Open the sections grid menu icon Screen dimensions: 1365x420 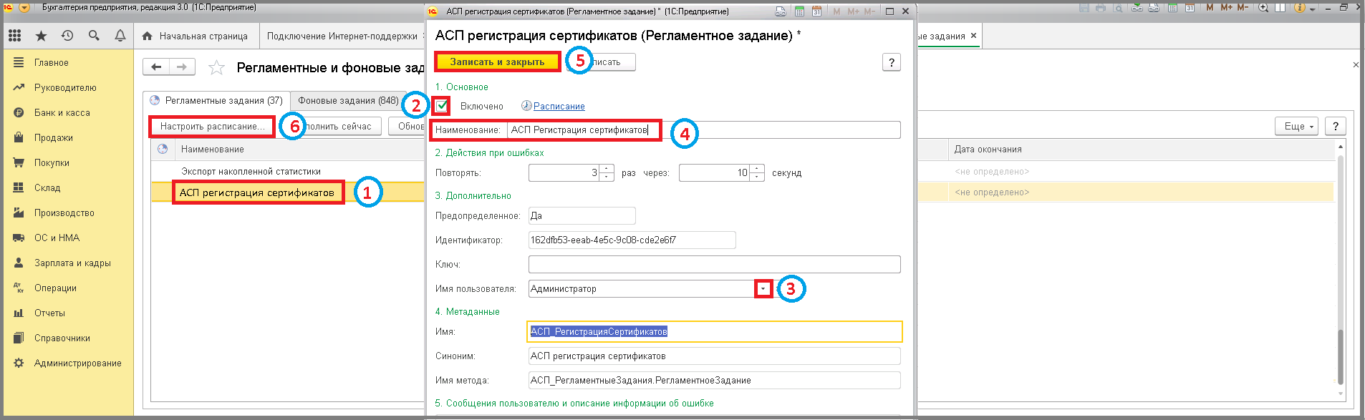point(14,36)
